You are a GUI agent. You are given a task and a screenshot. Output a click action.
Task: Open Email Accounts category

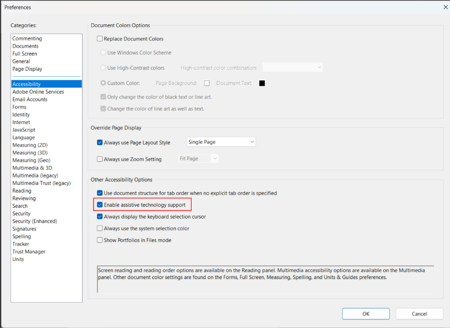(46, 99)
